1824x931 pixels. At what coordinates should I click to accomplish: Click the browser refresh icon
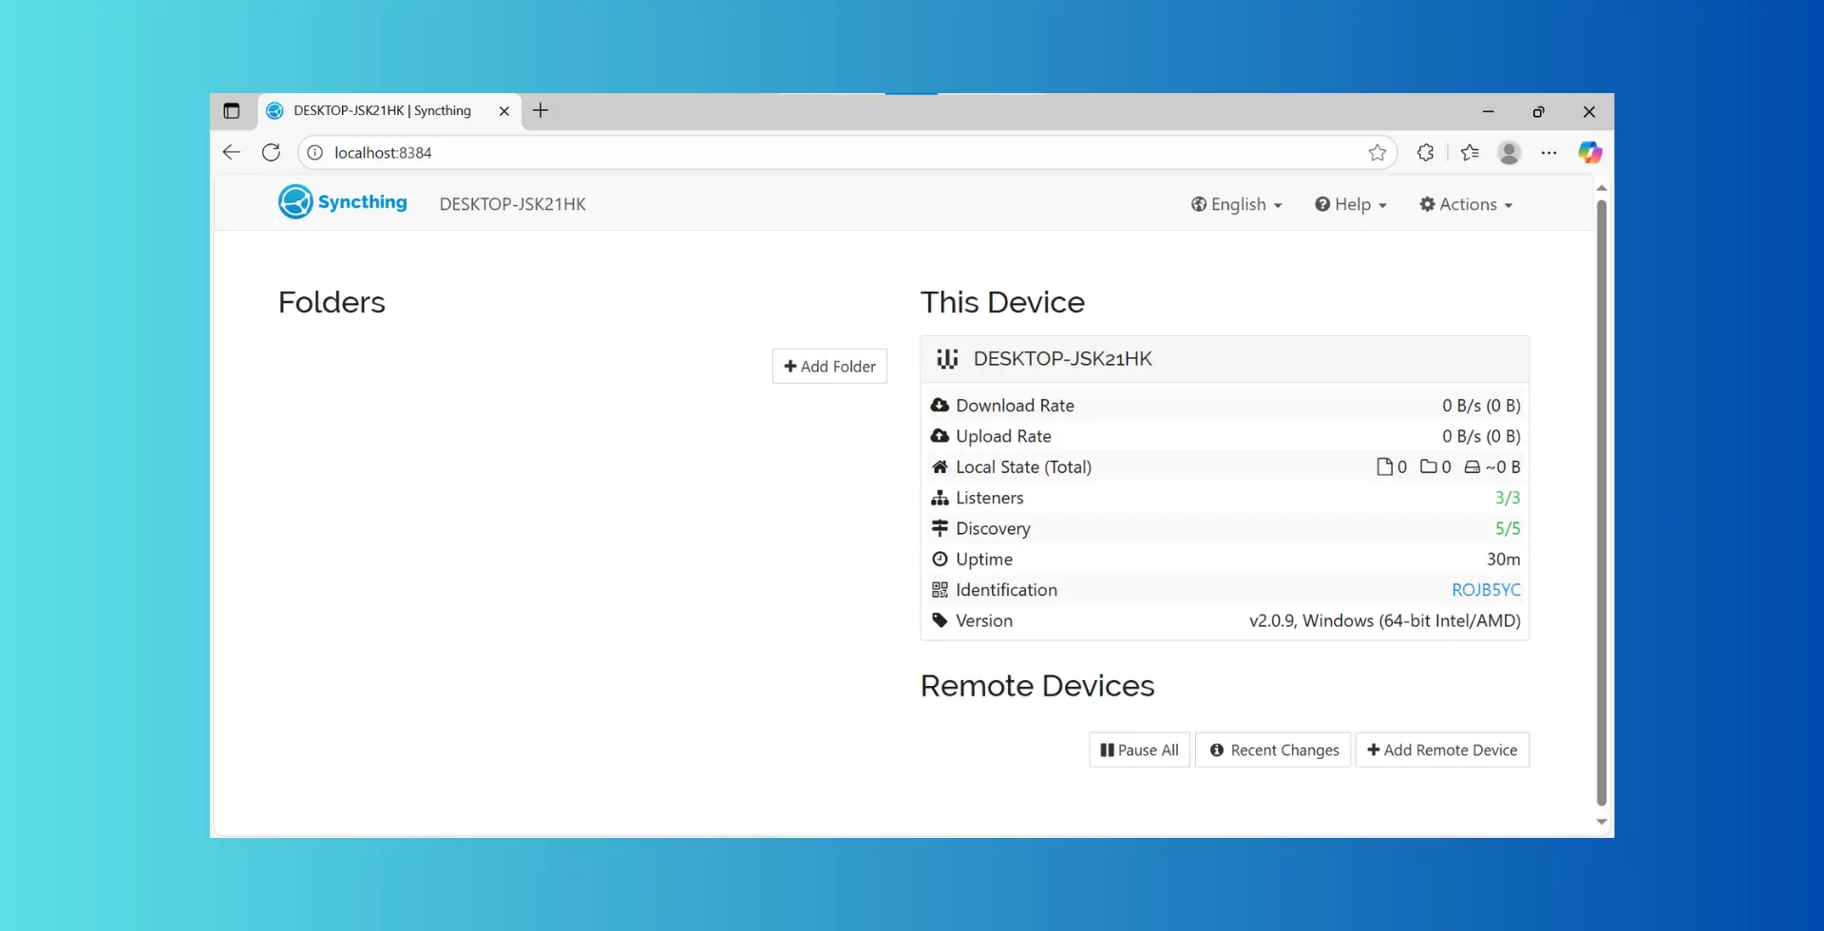pos(271,153)
